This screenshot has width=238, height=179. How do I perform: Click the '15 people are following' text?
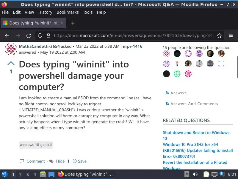point(197,47)
